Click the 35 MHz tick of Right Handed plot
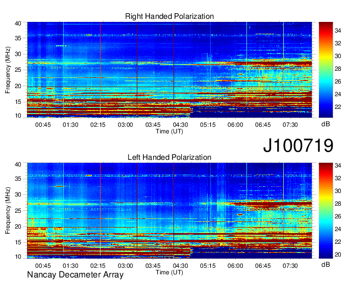The height and width of the screenshot is (281, 347). pos(18,38)
